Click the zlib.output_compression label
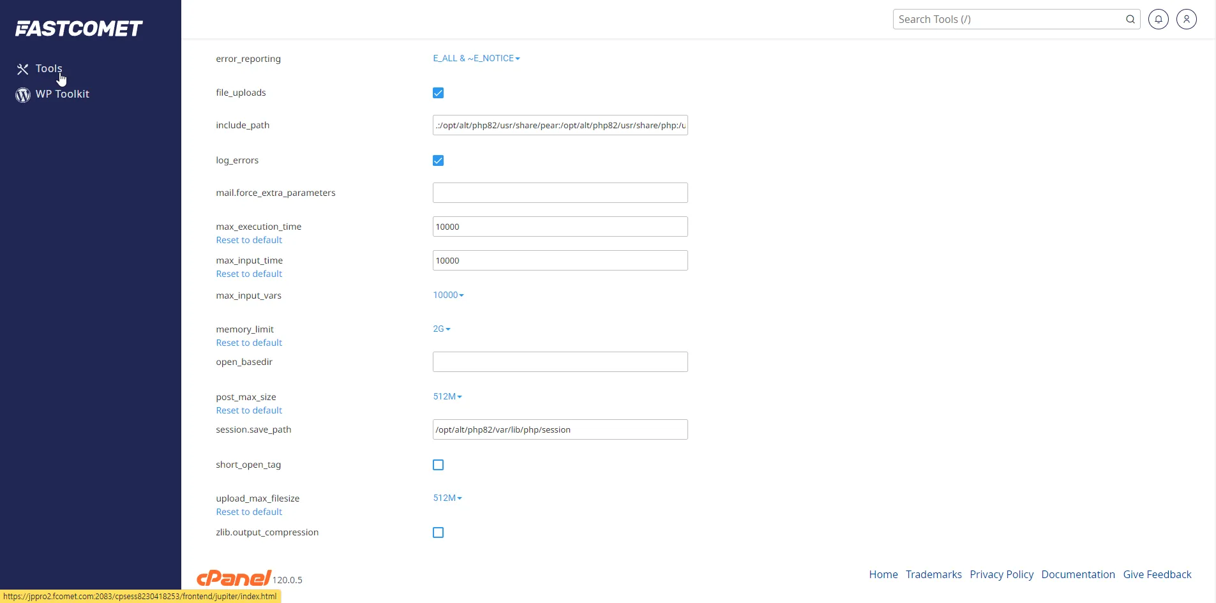This screenshot has width=1216, height=603. click(x=267, y=532)
